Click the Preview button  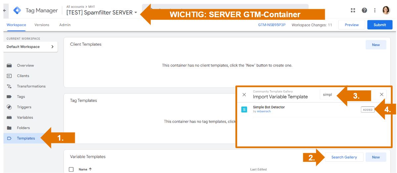[x=352, y=25]
